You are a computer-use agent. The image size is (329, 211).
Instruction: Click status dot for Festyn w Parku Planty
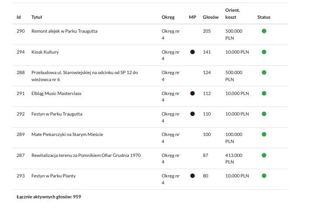click(x=264, y=176)
